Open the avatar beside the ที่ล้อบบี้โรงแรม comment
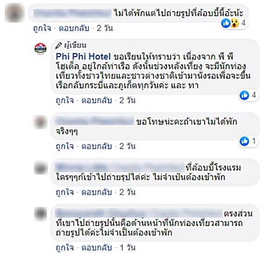279x260 pixels. click(x=41, y=167)
